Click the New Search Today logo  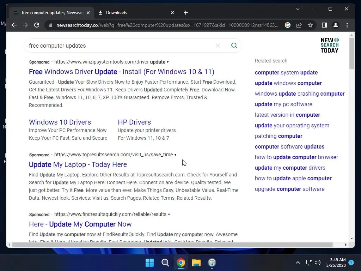click(330, 46)
